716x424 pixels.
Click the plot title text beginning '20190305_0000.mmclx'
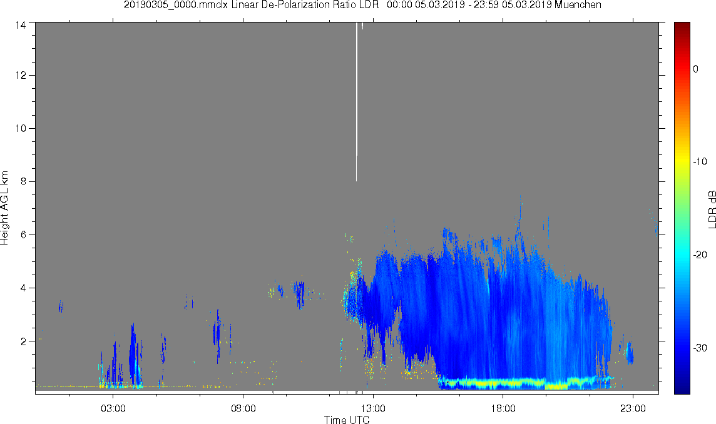click(362, 5)
